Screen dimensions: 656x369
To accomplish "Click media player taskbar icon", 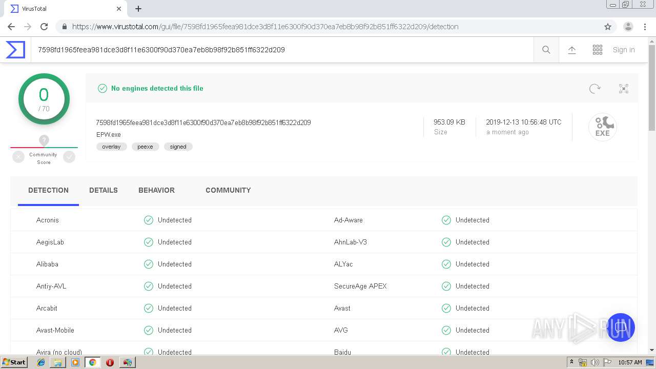I will (x=75, y=362).
